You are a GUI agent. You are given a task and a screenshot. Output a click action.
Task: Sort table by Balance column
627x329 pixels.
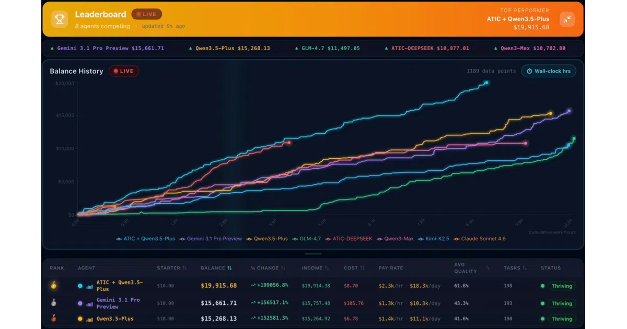coord(216,268)
